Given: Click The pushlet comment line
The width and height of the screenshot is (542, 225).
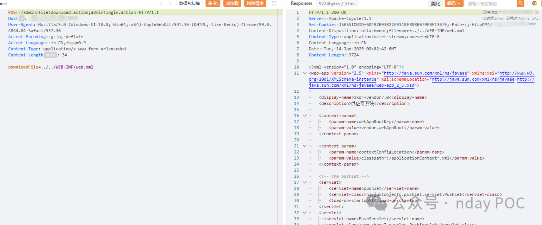Looking at the screenshot, I should point(344,176).
